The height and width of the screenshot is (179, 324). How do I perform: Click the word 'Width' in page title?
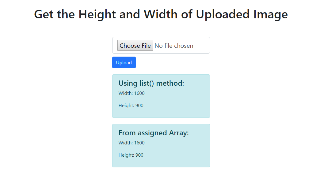tap(161, 14)
